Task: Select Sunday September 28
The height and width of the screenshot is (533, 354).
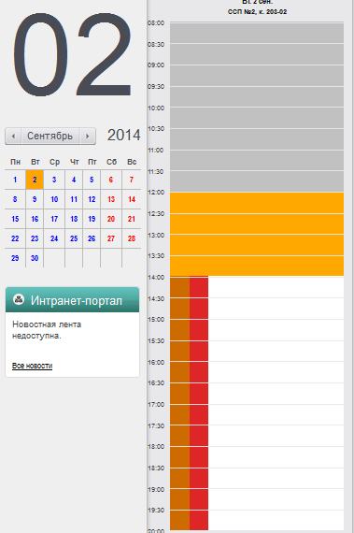Action: click(132, 238)
